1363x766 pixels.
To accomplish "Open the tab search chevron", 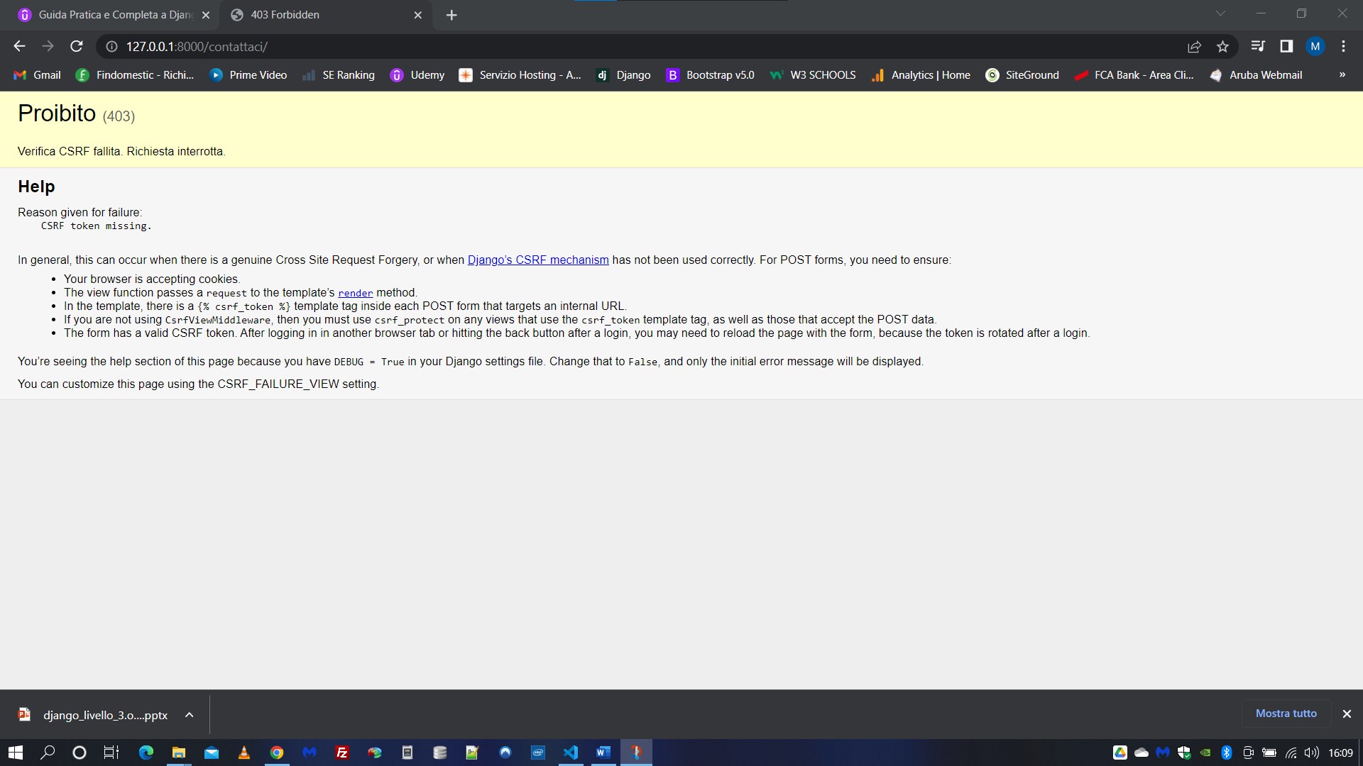I will pos(1220,13).
